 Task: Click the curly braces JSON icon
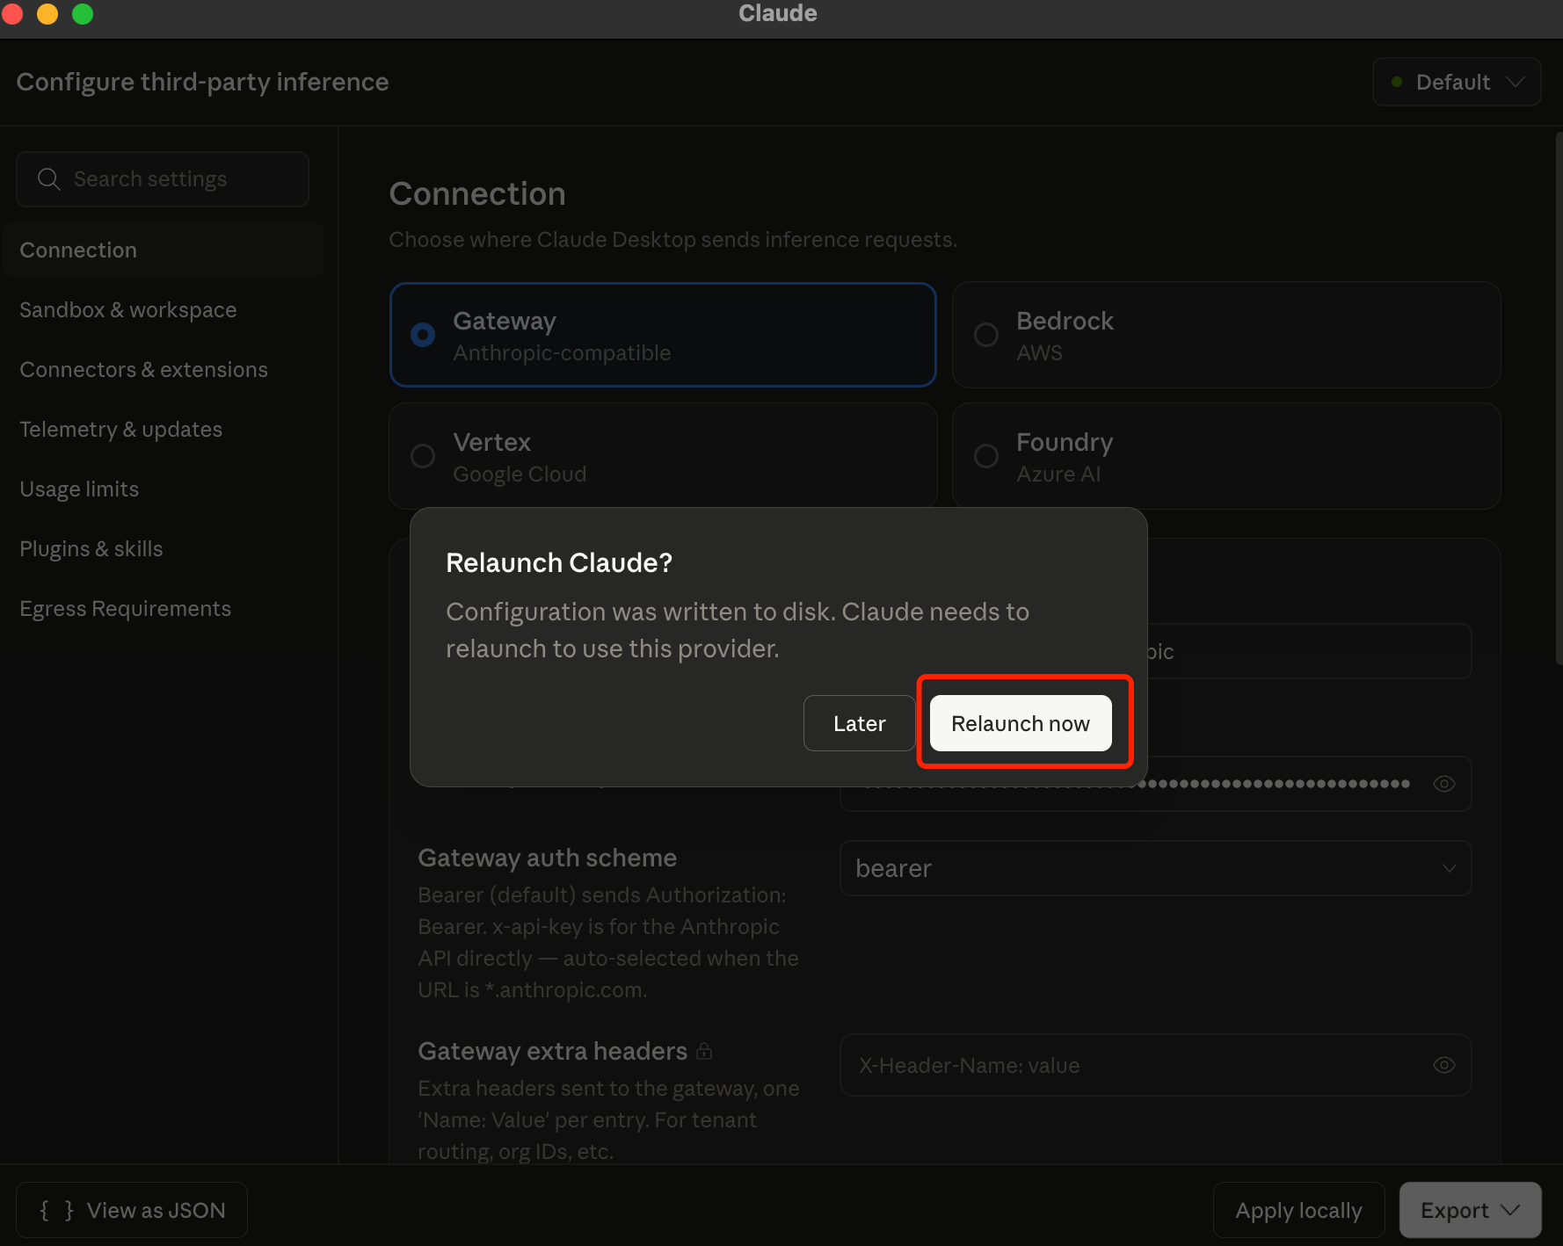point(56,1211)
